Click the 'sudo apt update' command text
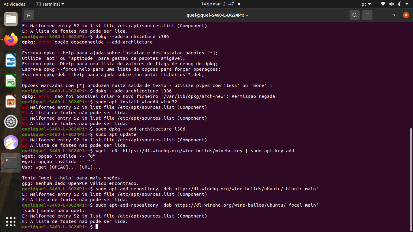The image size is (413, 232). (116, 134)
